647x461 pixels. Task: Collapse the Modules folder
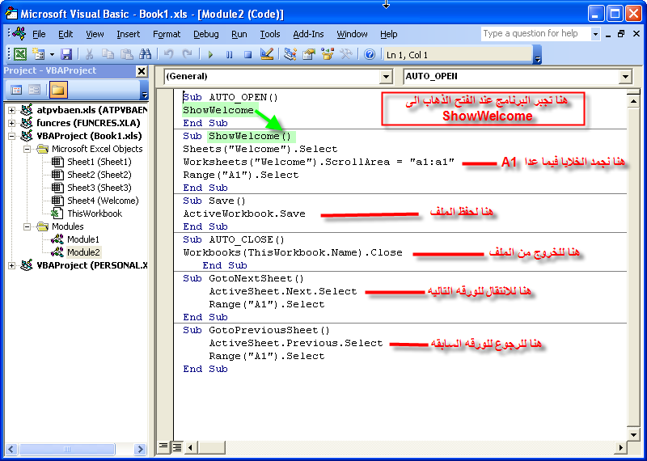point(27,226)
